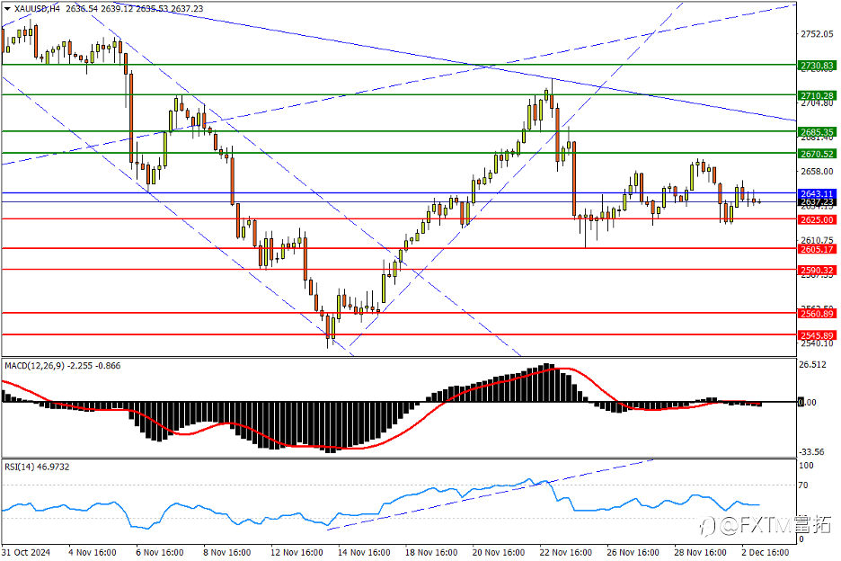
Task: Click the 22 Nov 16:00 time label
Action: [x=566, y=552]
